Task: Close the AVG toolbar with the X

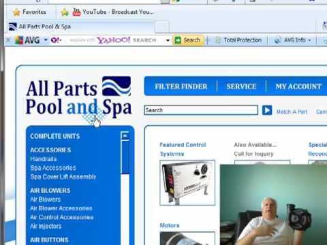Action: 8,40
